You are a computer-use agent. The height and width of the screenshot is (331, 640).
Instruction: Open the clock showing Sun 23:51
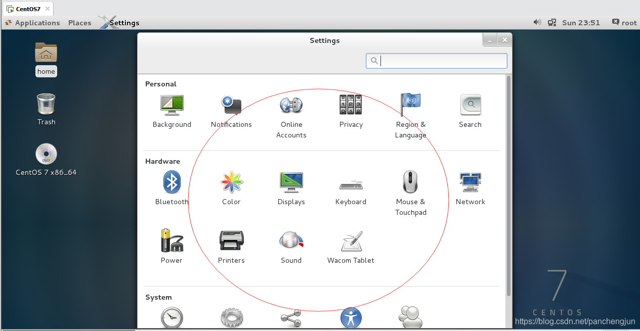(581, 23)
